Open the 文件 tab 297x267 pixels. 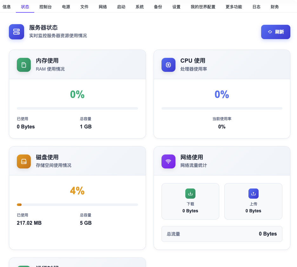tap(84, 7)
